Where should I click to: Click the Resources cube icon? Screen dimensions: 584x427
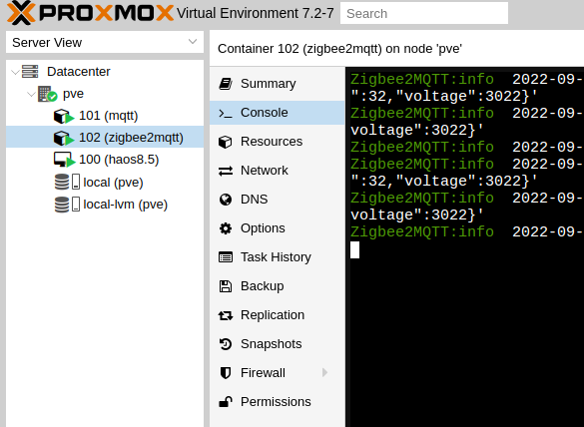226,142
